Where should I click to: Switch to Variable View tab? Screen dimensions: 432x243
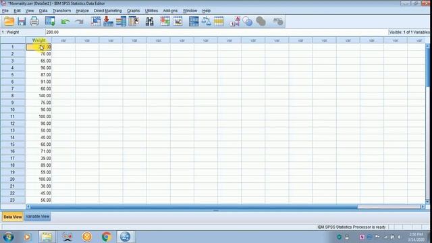[38, 217]
